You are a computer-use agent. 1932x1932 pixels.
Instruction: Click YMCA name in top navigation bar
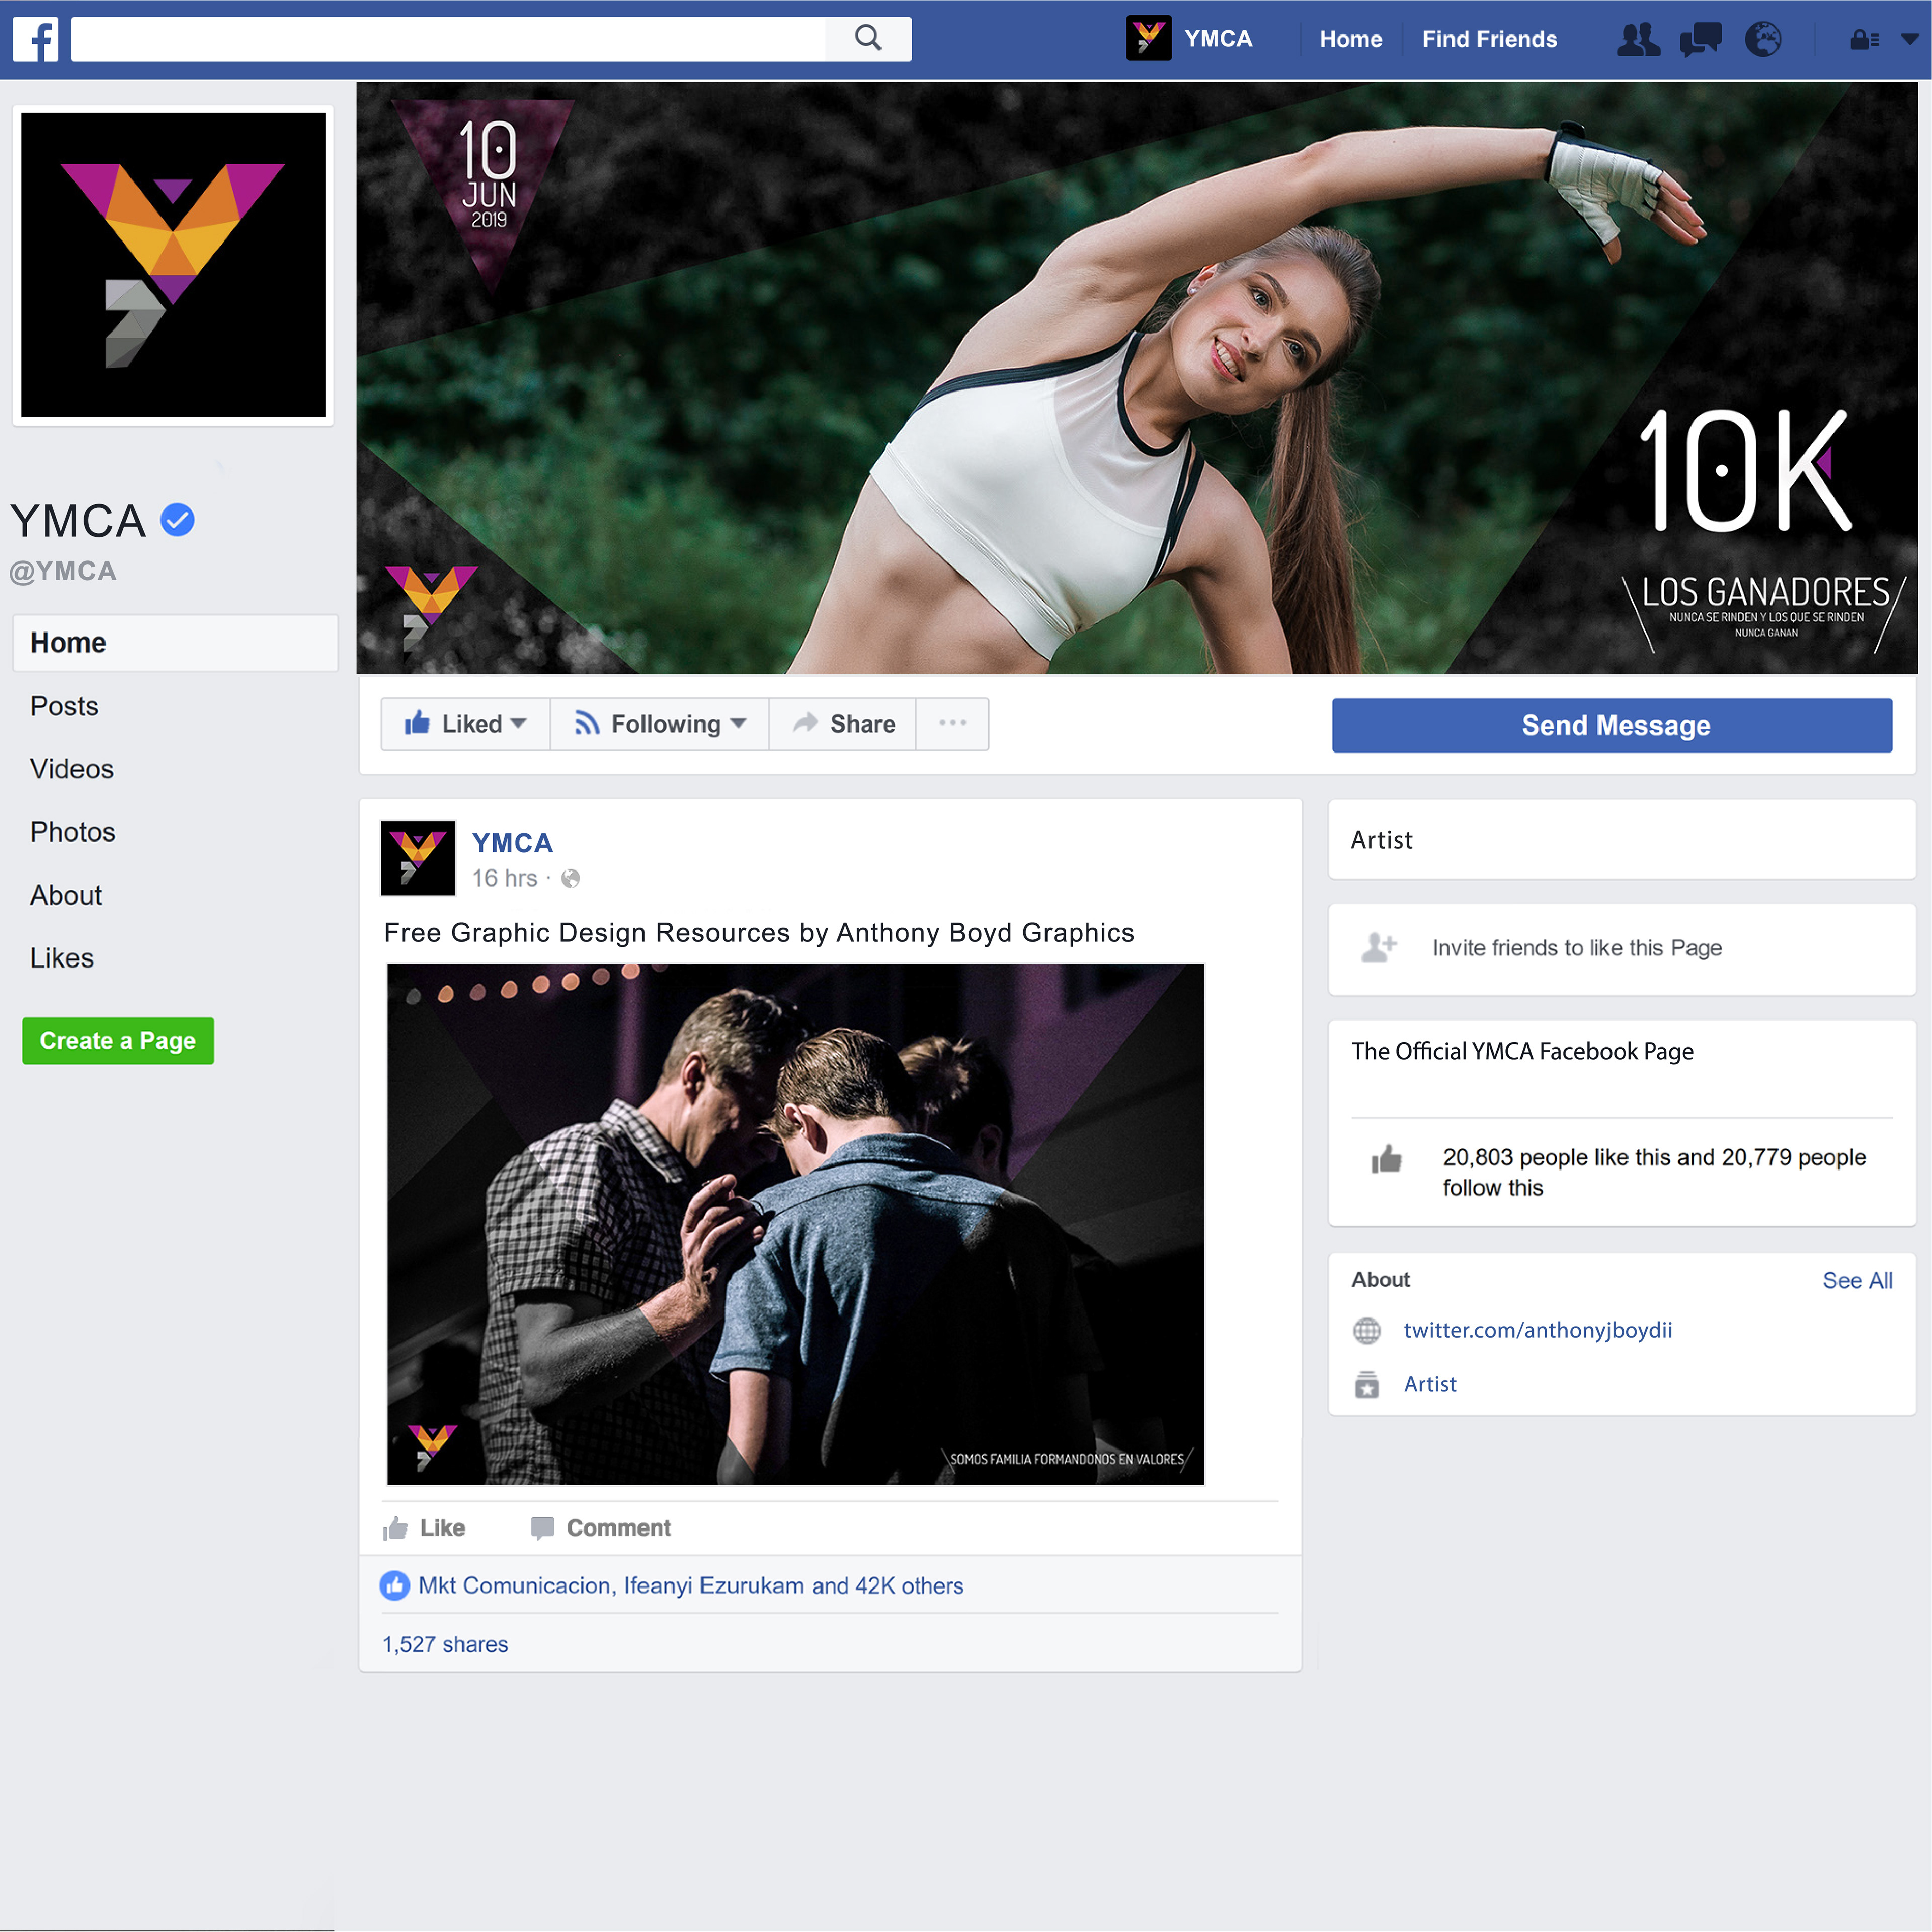click(1218, 39)
